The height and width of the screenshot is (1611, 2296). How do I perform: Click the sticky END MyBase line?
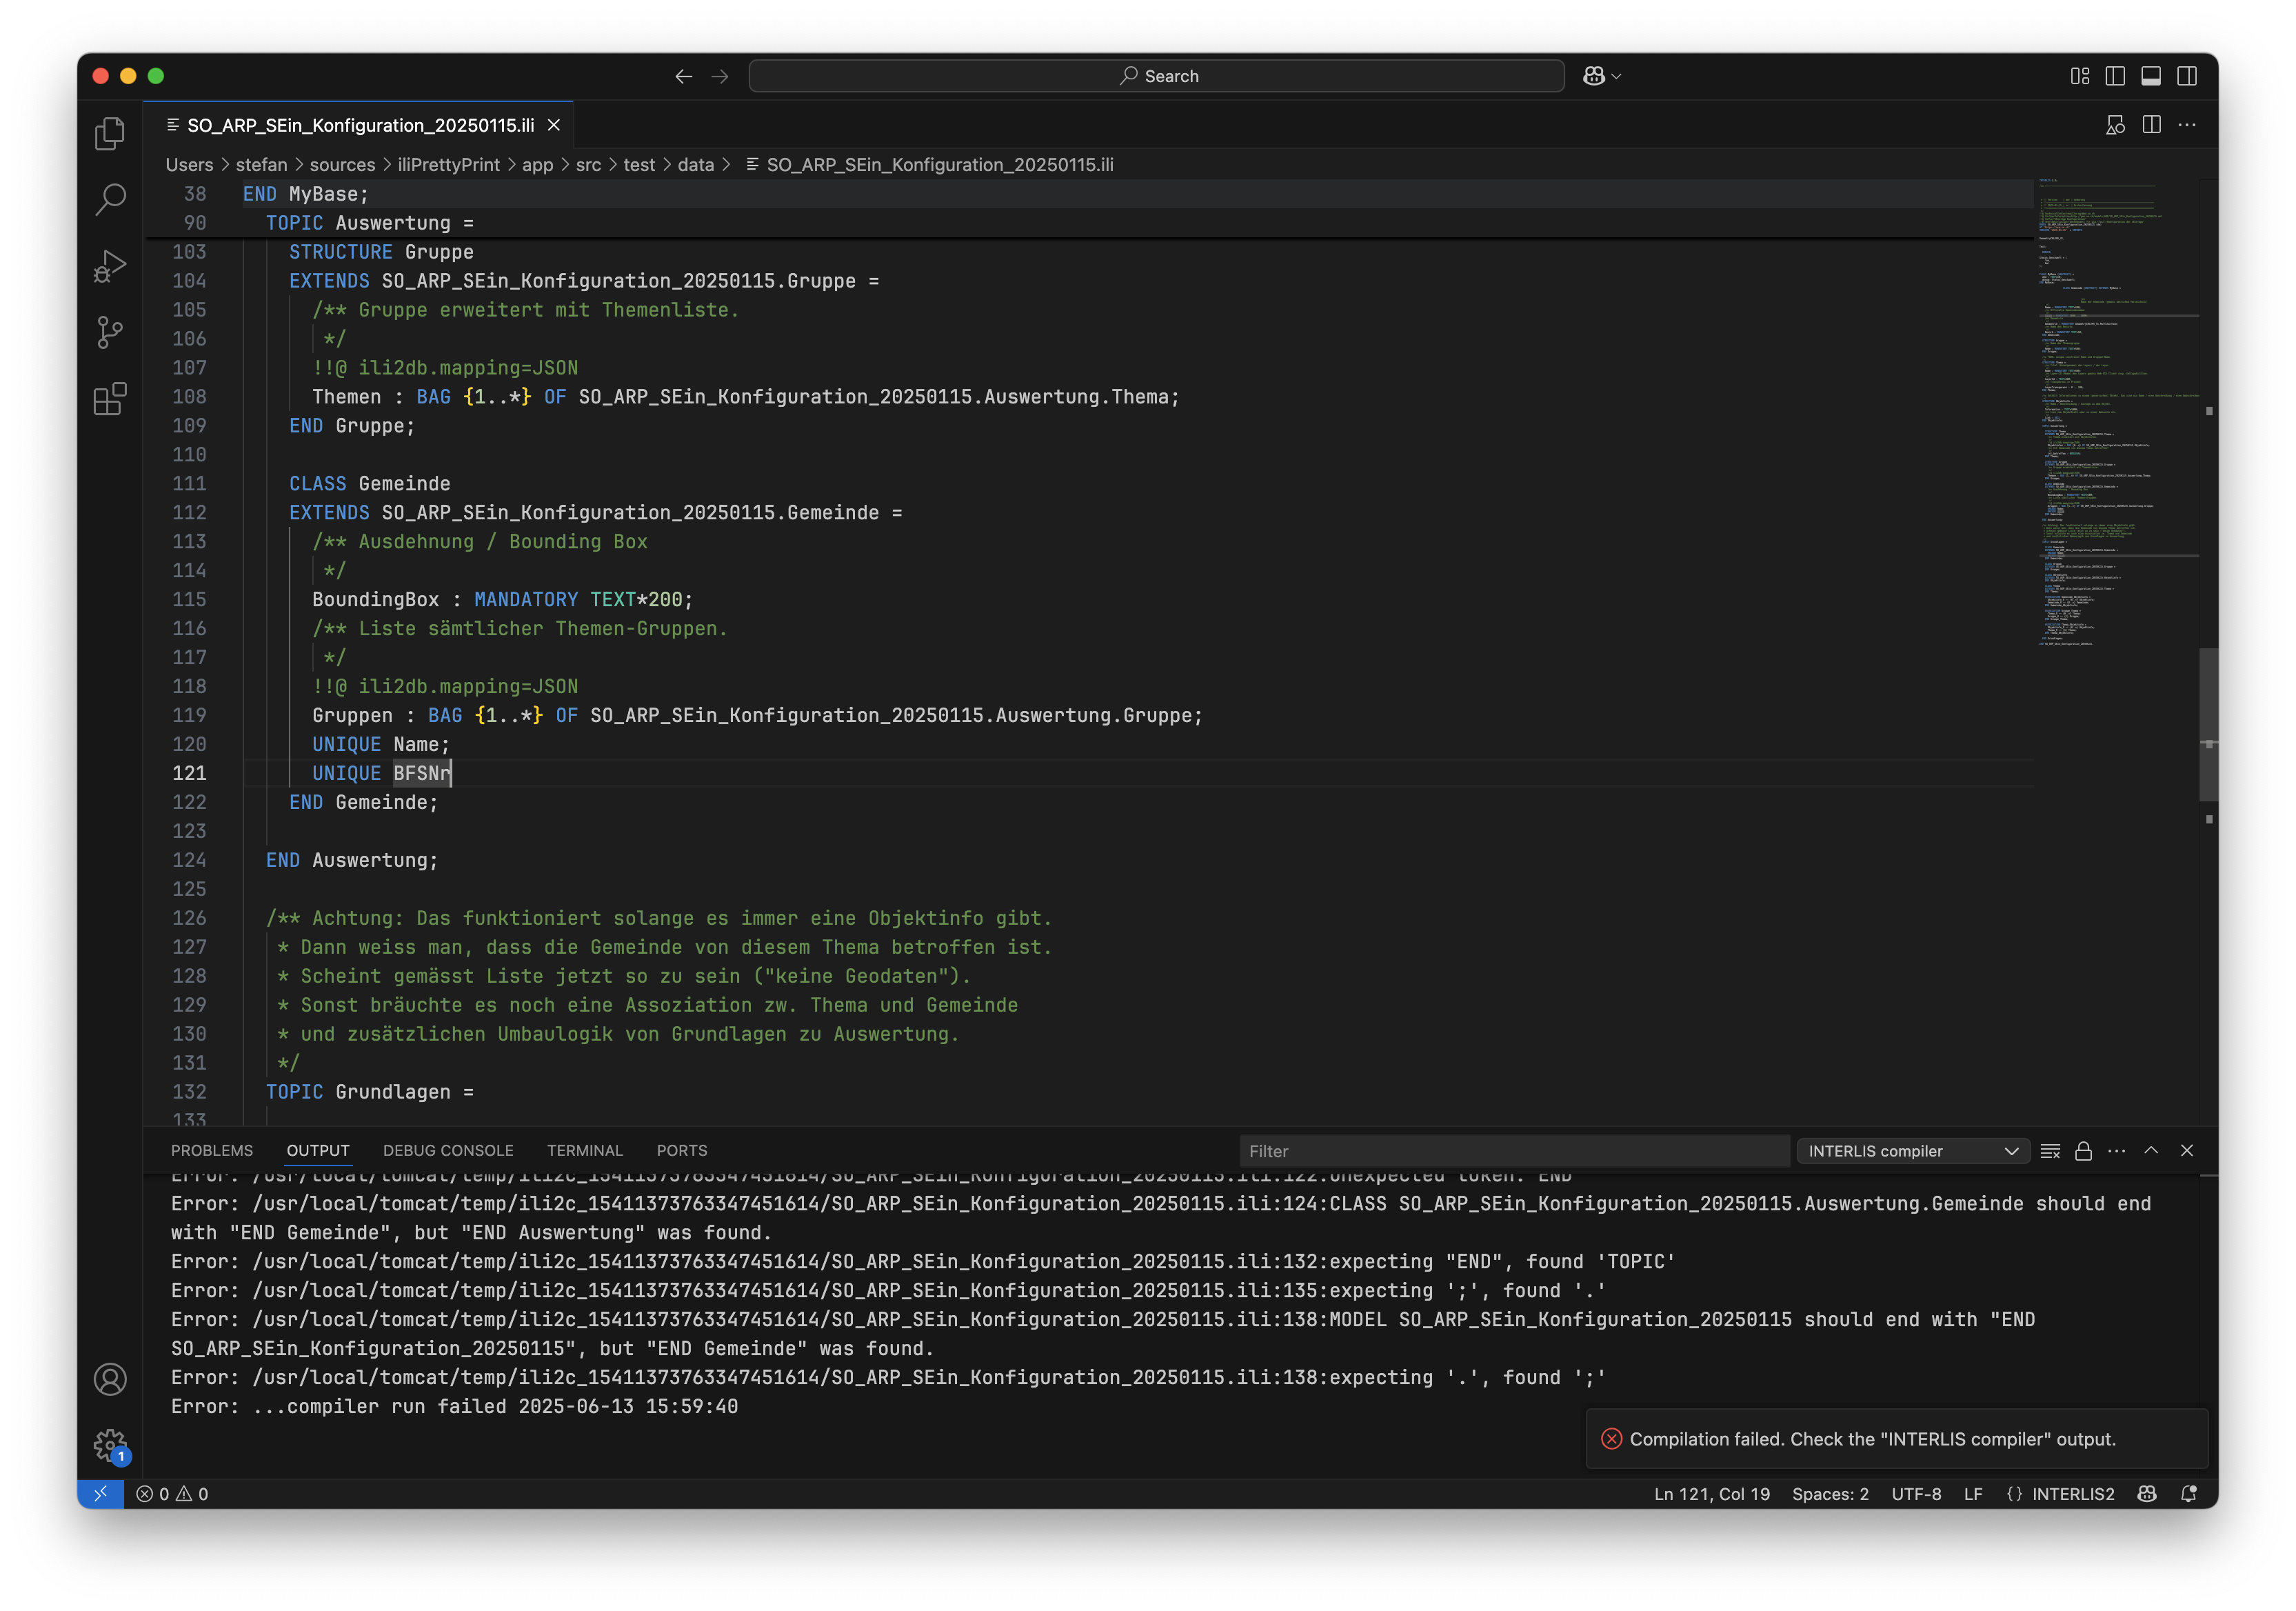[x=306, y=194]
